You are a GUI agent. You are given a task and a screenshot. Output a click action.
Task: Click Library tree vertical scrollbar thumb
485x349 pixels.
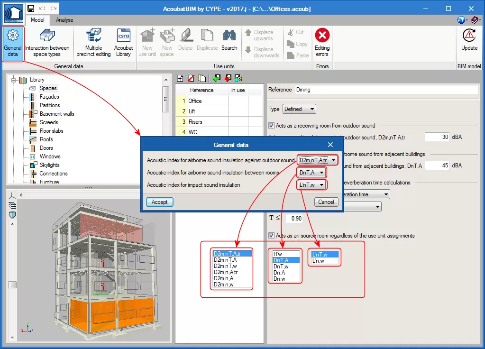pyautogui.click(x=166, y=99)
